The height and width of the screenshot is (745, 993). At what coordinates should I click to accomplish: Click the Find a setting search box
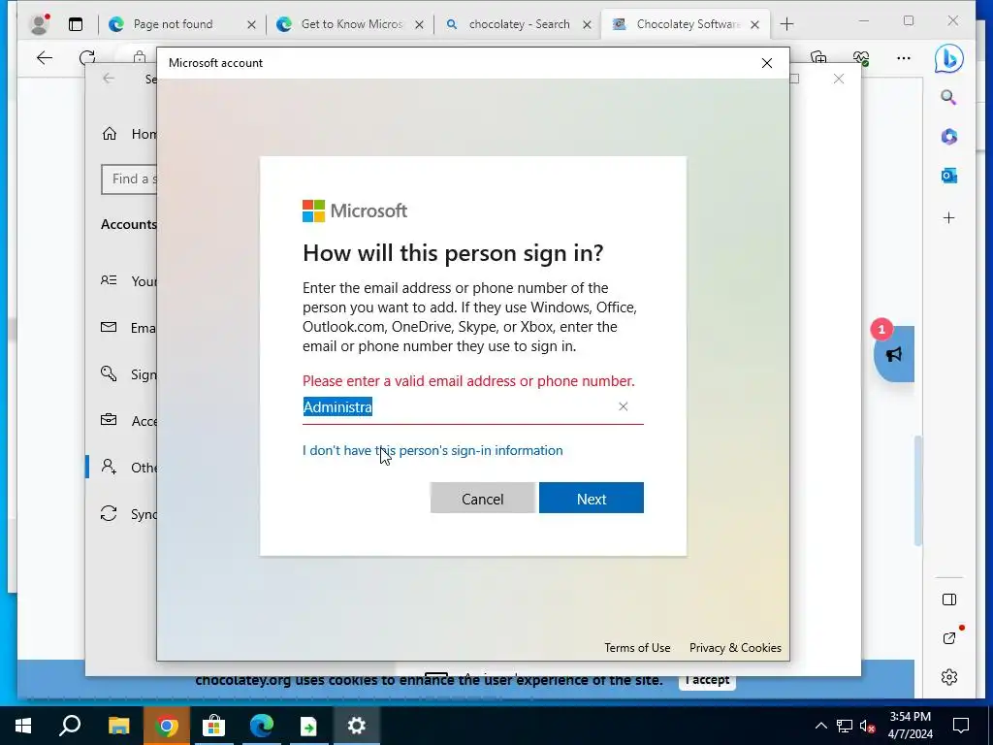[x=129, y=179]
